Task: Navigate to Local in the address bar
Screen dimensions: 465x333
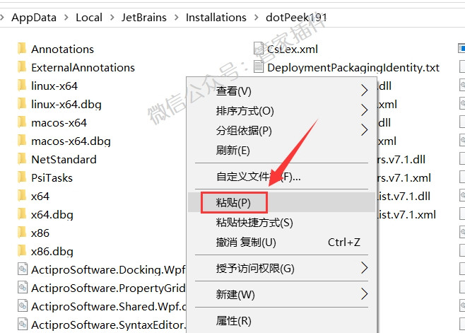Action: click(x=89, y=18)
